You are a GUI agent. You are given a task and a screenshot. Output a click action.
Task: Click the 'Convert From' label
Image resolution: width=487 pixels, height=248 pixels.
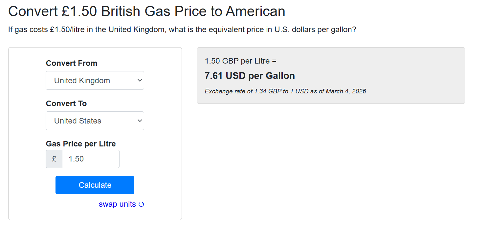[x=72, y=63]
